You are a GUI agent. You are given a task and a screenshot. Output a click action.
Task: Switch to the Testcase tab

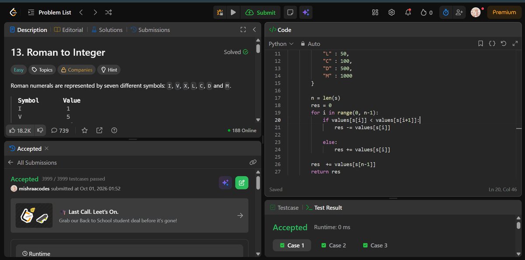point(284,208)
